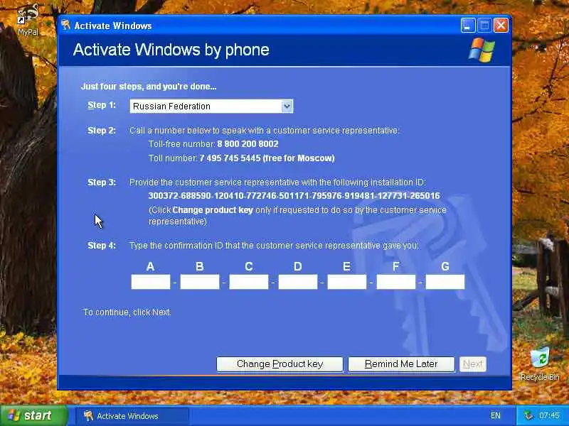This screenshot has height=426, width=569.
Task: Click confirmation ID field F
Action: [396, 282]
